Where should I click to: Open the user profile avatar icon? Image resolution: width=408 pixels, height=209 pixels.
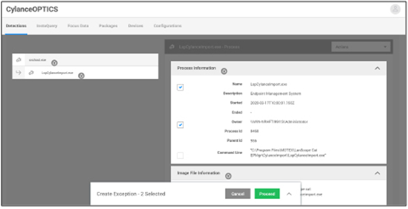(x=395, y=9)
